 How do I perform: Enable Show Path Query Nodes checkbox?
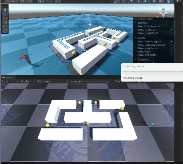click(171, 45)
